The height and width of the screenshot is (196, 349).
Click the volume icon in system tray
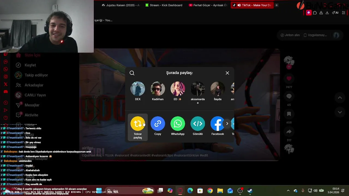[315, 191]
